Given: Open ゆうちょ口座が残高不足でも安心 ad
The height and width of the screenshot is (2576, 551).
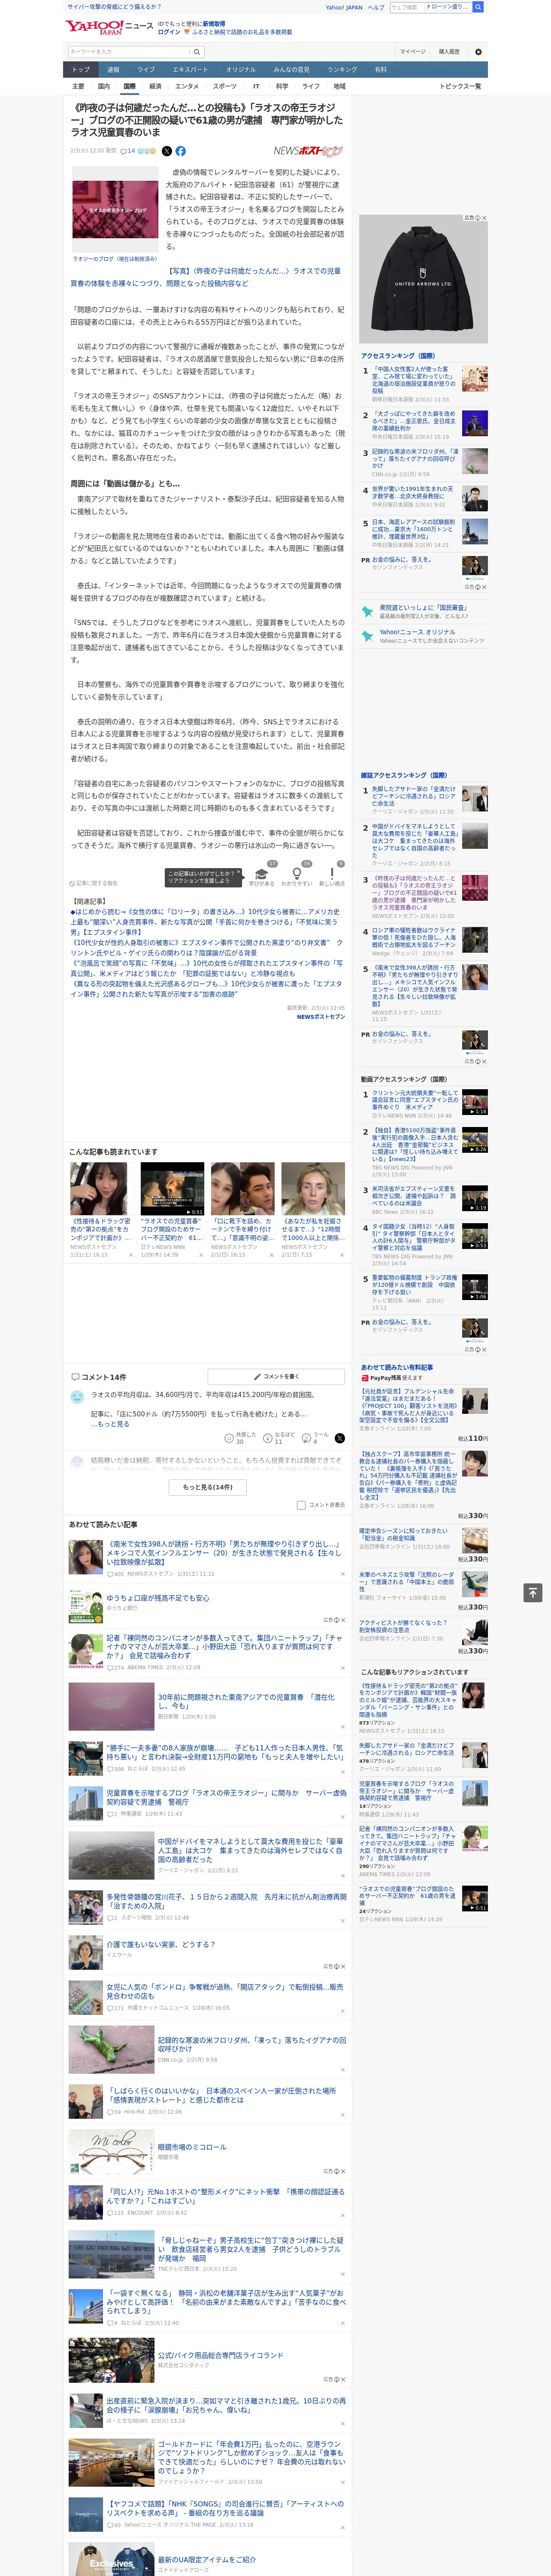Looking at the screenshot, I should tap(158, 1598).
